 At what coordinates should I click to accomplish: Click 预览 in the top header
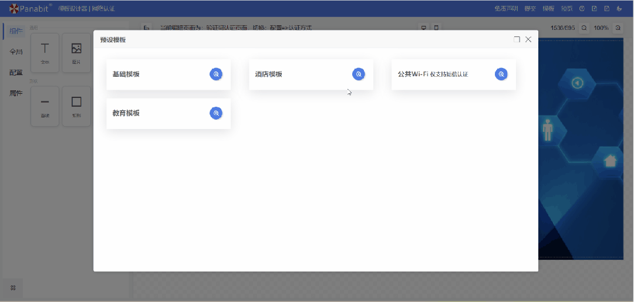pyautogui.click(x=567, y=8)
